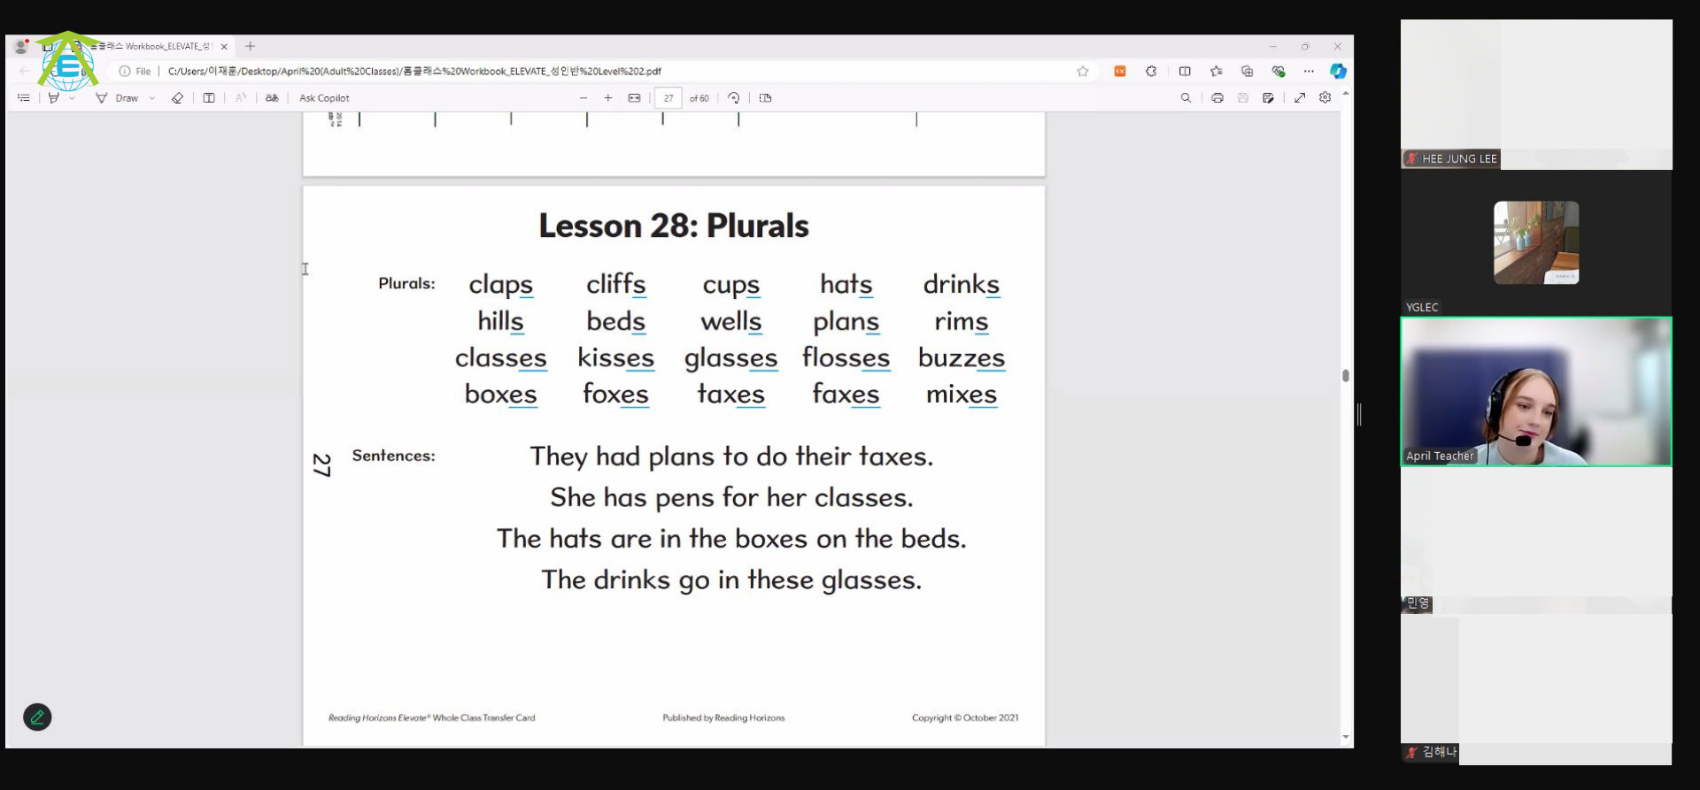The image size is (1700, 790).
Task: Open PDF settings gear icon
Action: [1325, 98]
